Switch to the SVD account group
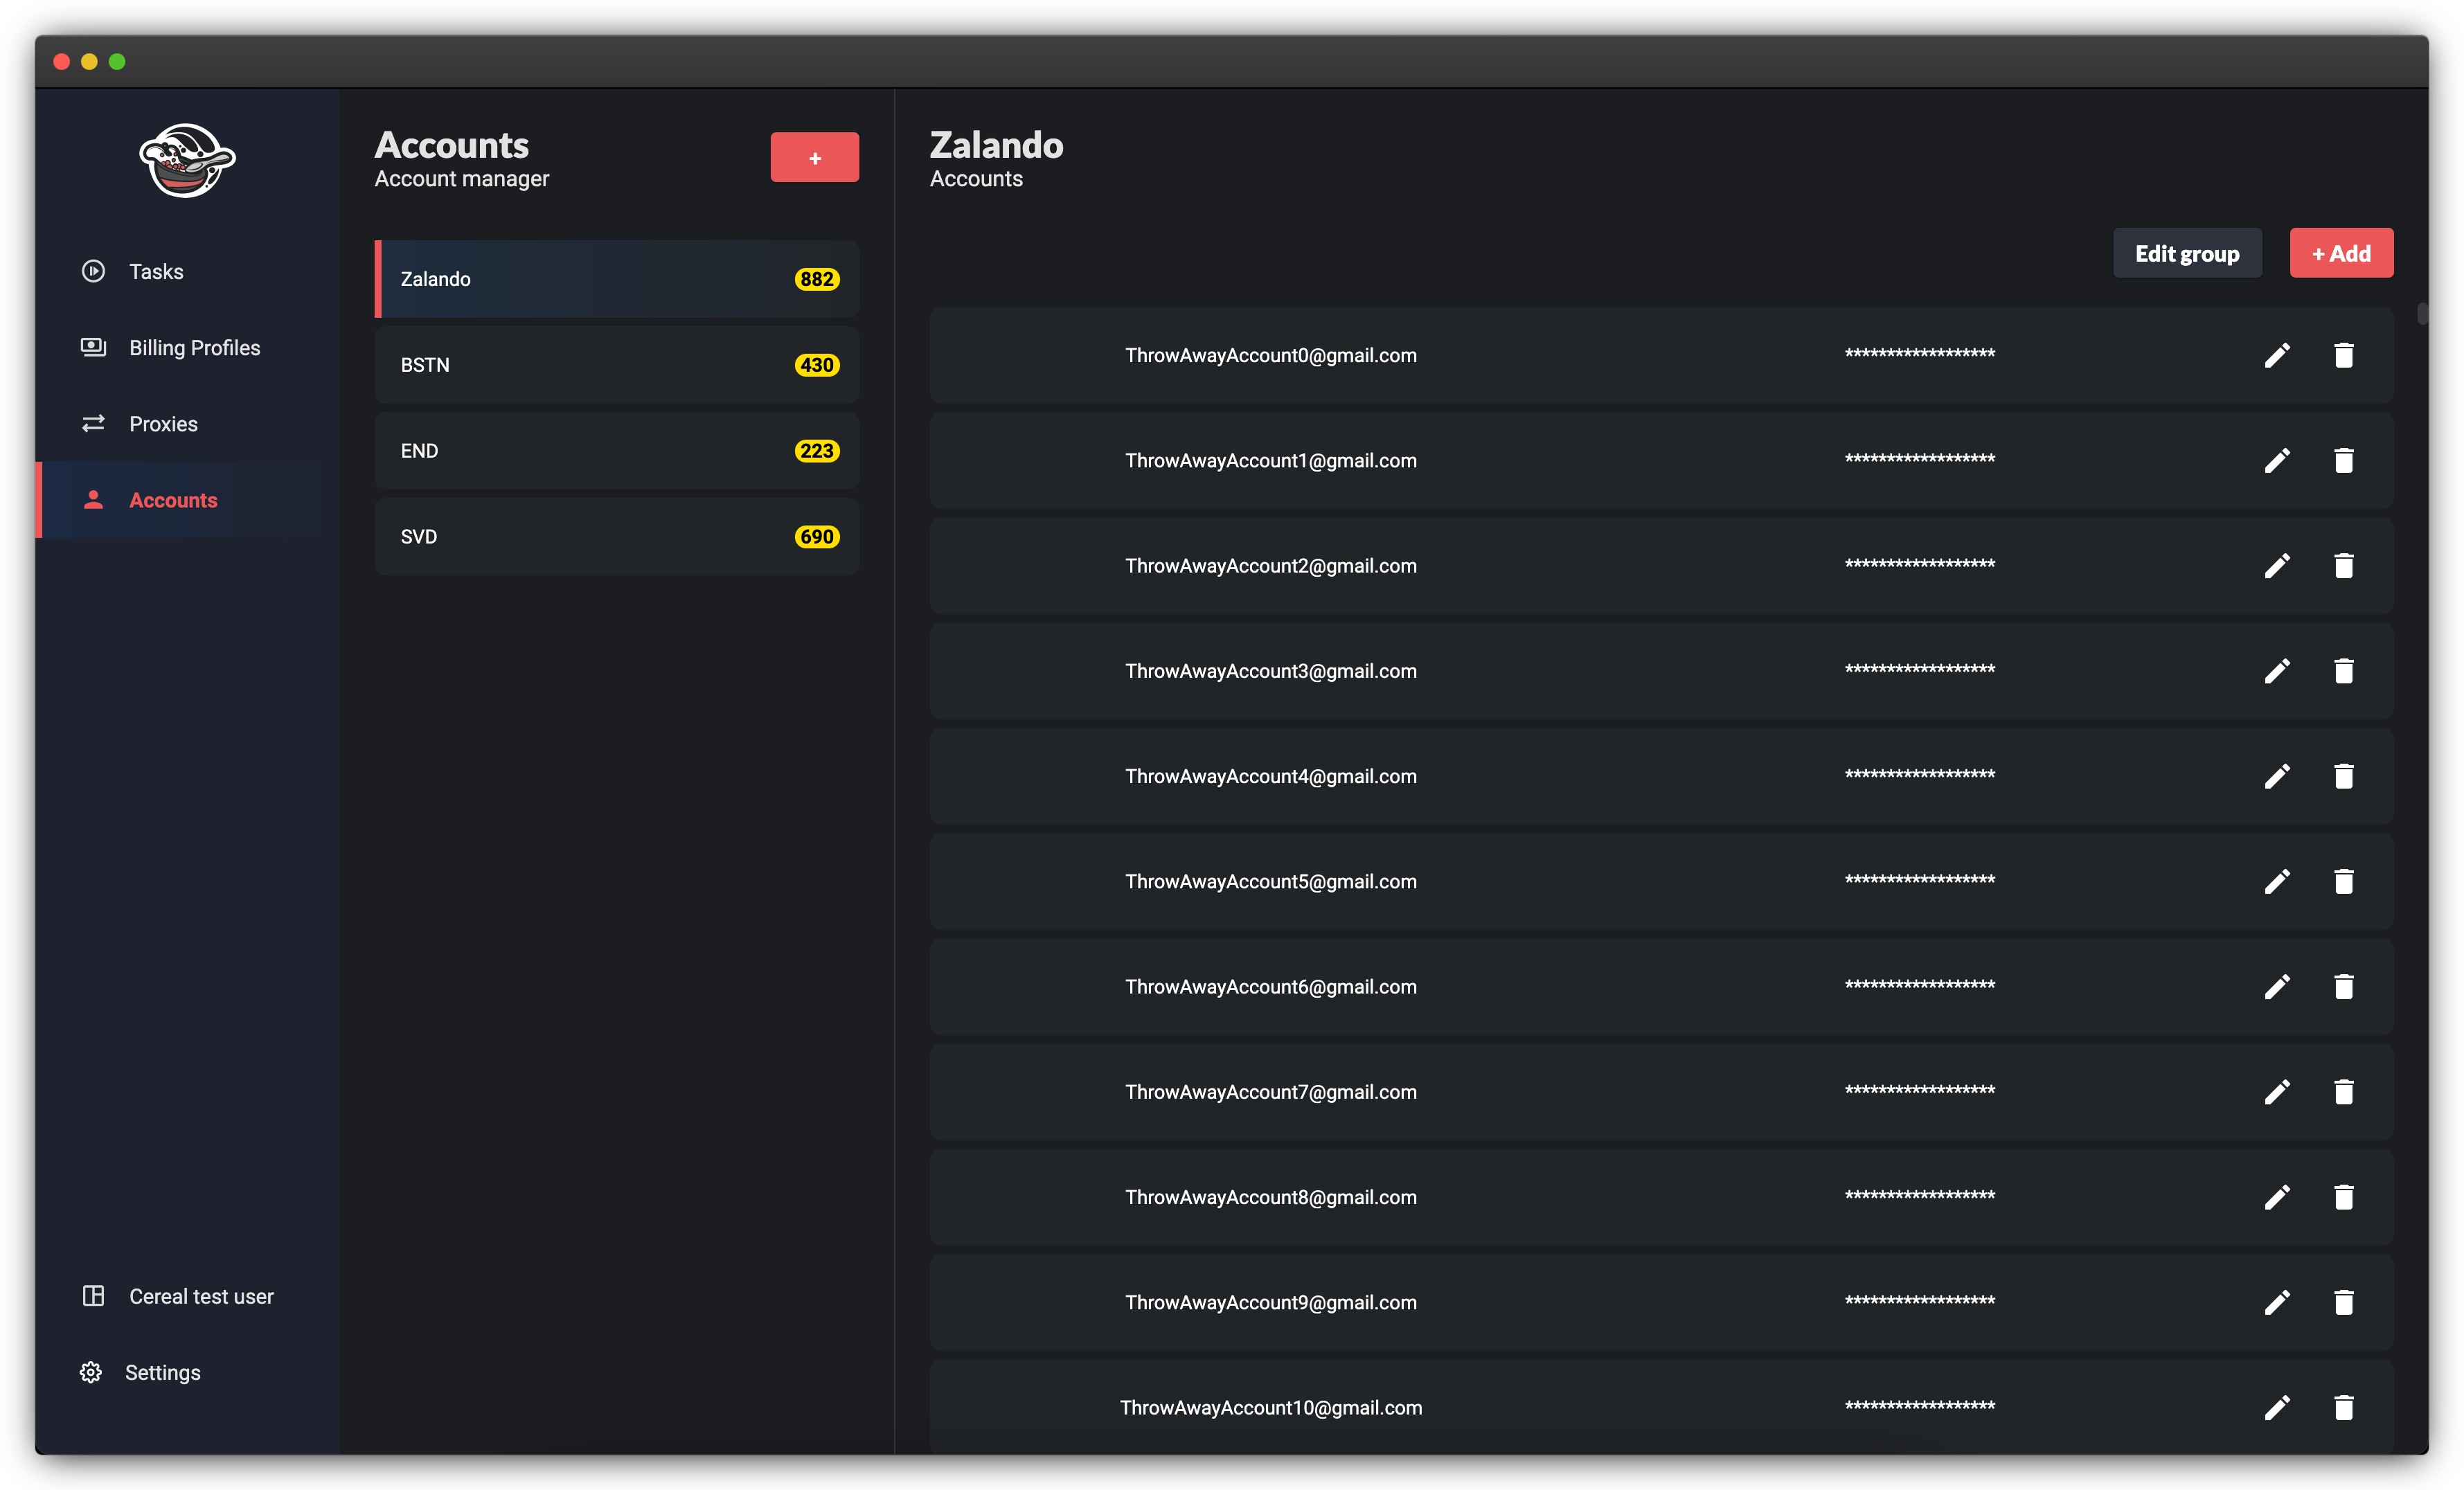The height and width of the screenshot is (1490, 2464). [x=616, y=537]
